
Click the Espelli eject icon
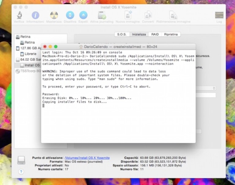[x=83, y=15]
